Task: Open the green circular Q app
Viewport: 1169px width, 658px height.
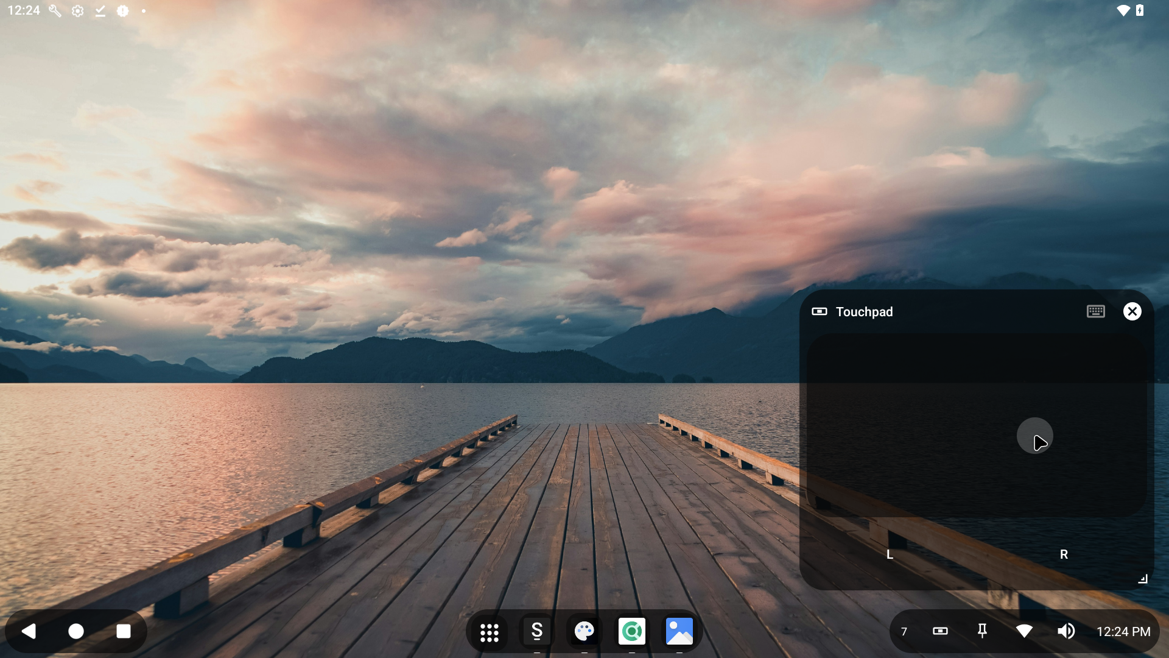Action: (631, 632)
